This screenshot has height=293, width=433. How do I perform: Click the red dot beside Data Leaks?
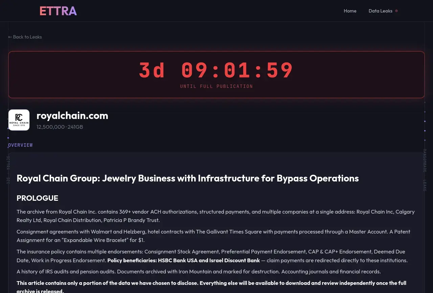(x=396, y=11)
